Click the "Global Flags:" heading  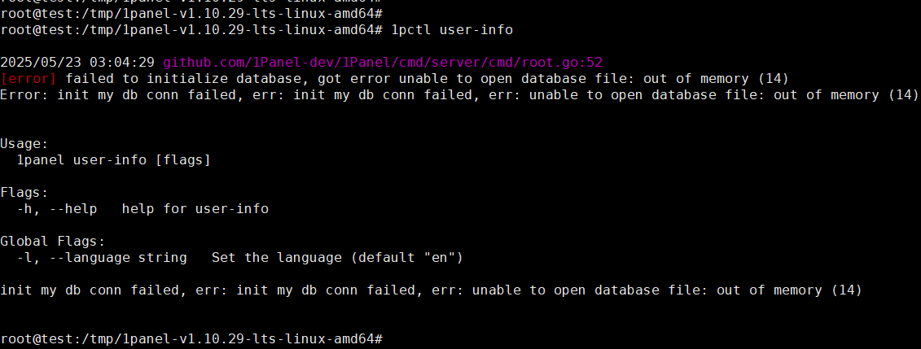point(53,241)
